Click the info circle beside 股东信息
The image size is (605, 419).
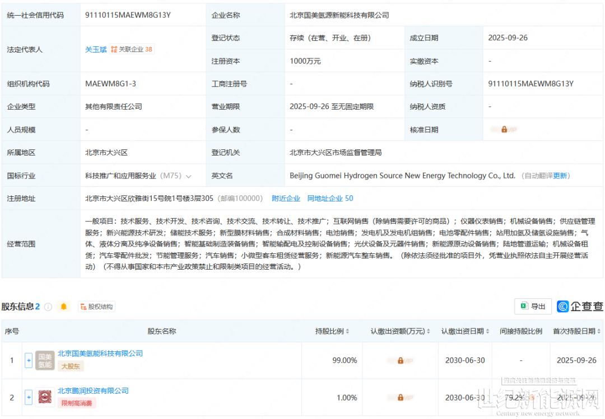[48, 307]
